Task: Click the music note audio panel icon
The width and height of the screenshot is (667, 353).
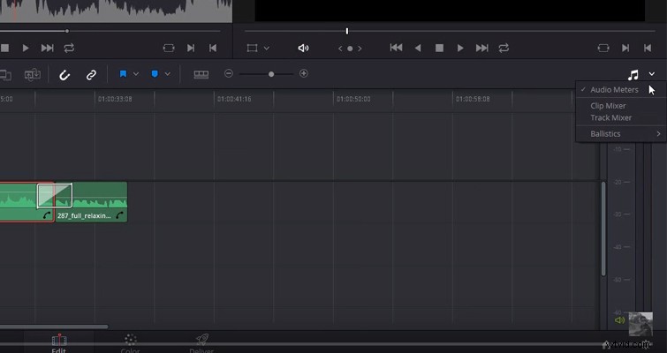Action: click(633, 75)
